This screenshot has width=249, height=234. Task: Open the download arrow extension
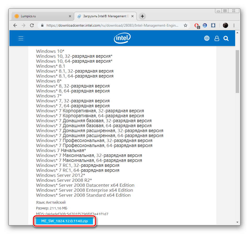point(213,26)
